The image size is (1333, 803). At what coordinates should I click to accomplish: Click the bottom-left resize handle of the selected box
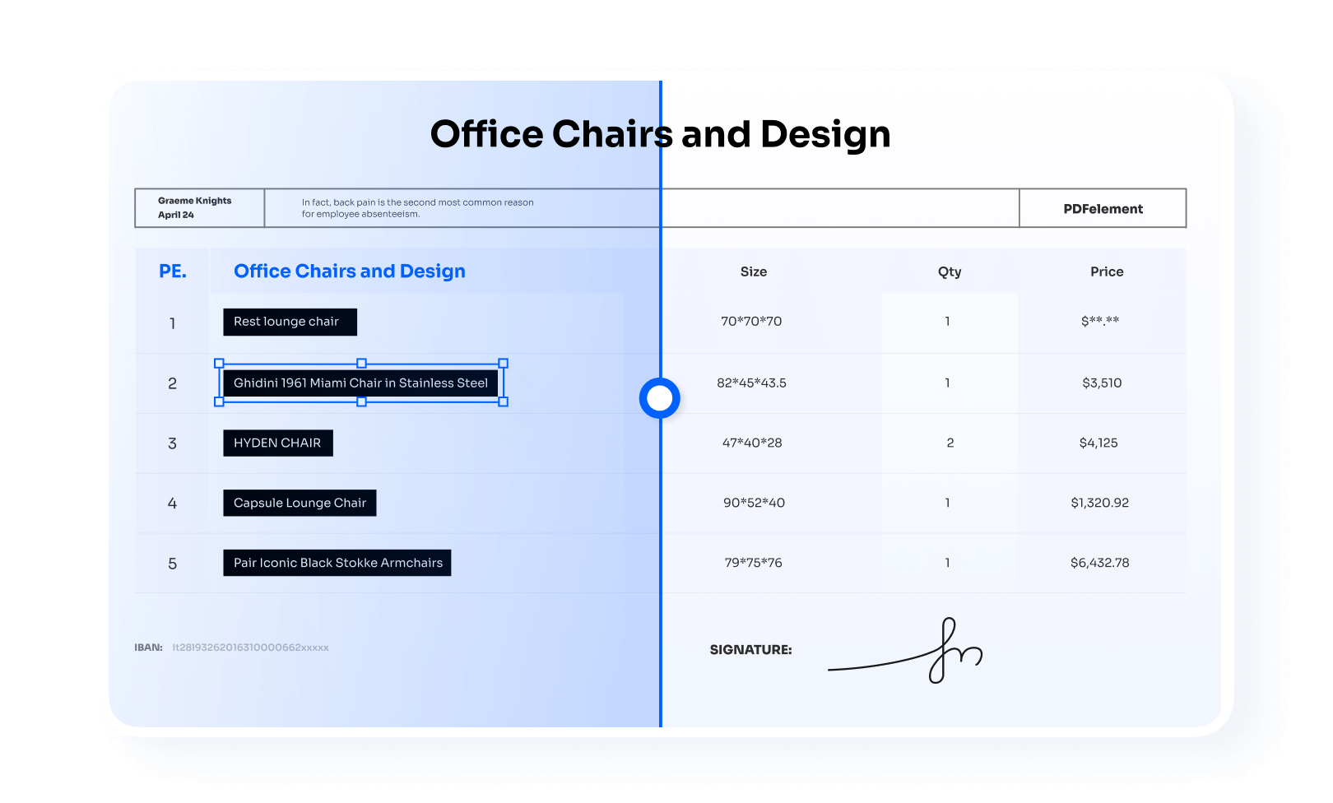(219, 401)
